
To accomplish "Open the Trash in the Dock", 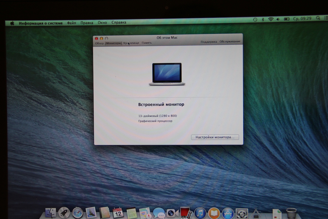I will (x=291, y=213).
